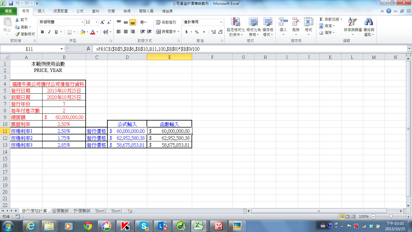Switch to the 檢視 ribbon tab
412x232 pixels.
pos(127,11)
